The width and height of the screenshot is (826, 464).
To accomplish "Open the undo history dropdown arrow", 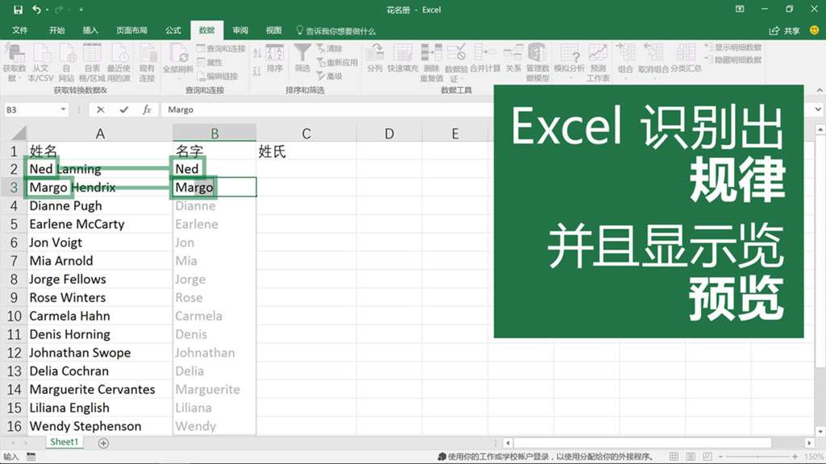I will point(47,10).
